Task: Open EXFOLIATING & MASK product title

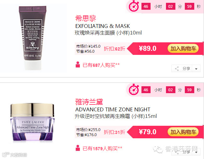Action: tap(102, 26)
